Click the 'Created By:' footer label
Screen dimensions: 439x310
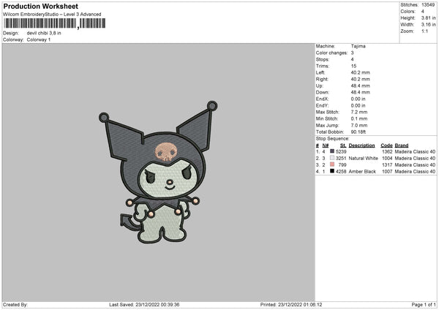tap(15, 304)
